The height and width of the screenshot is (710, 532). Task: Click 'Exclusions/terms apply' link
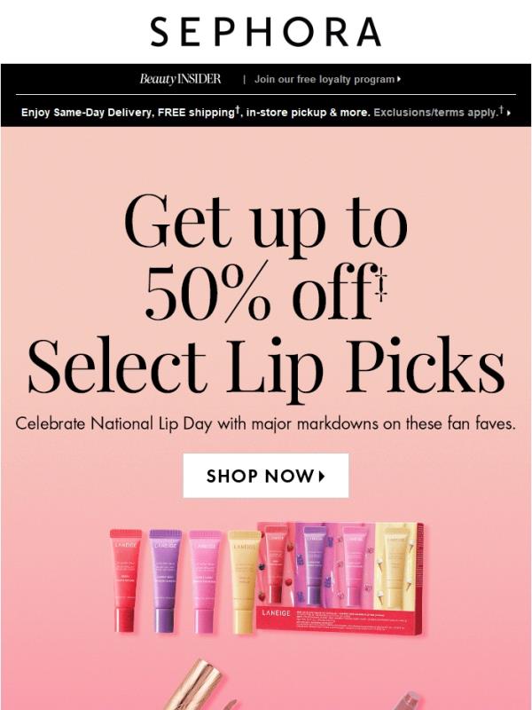point(438,112)
